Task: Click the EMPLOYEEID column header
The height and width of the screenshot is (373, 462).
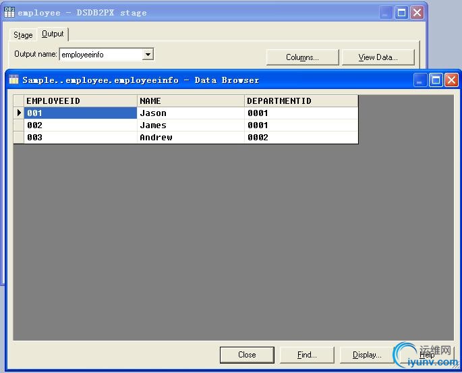Action: coord(80,101)
